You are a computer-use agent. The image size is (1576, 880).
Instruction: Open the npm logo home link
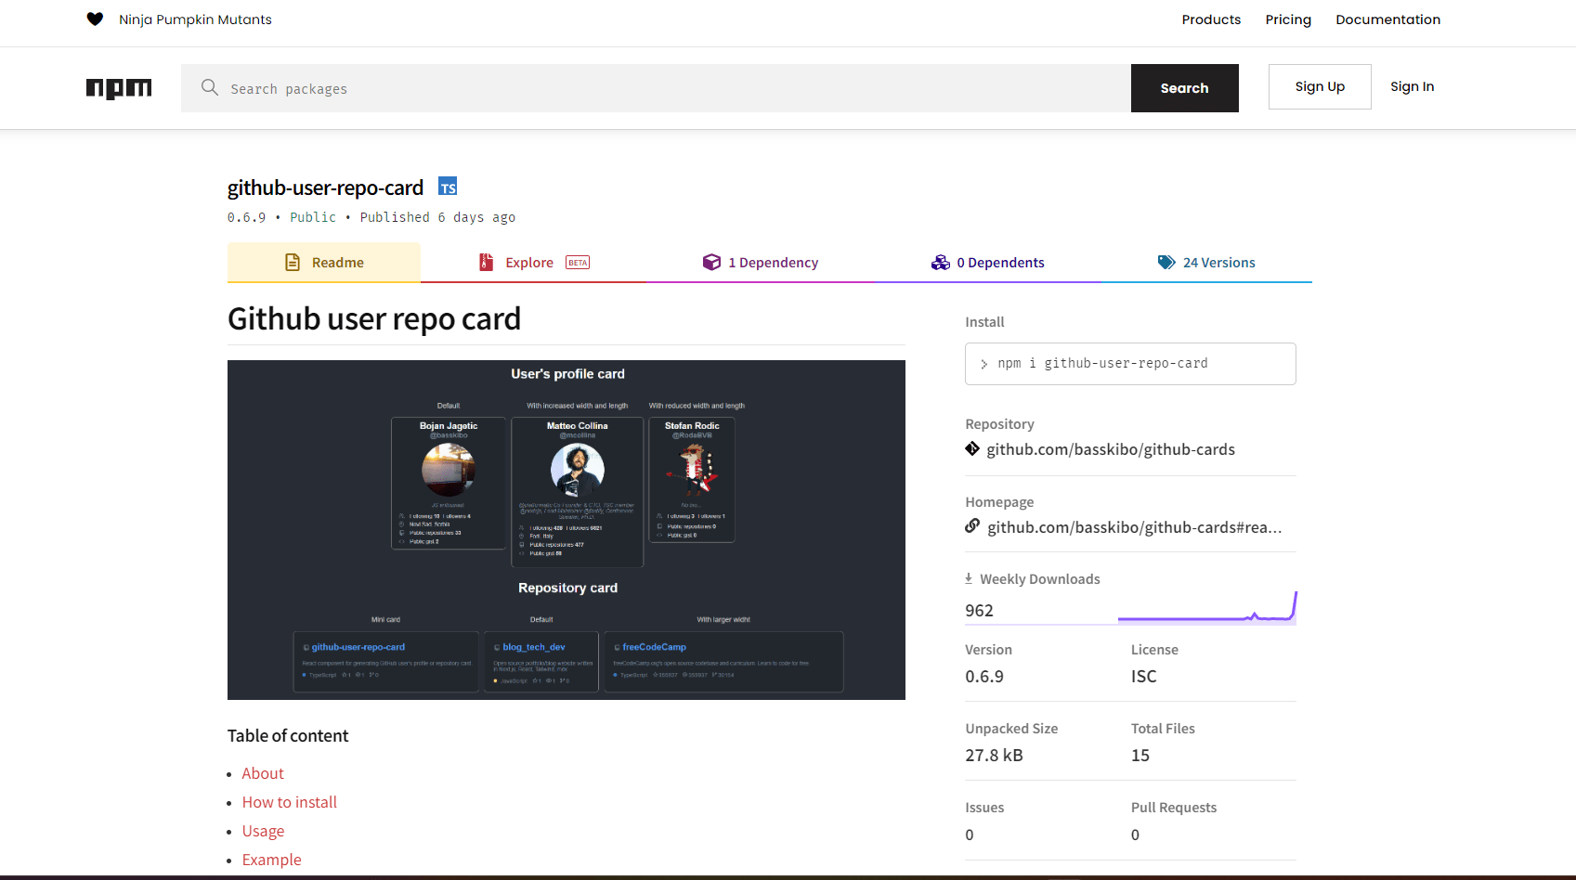(x=119, y=88)
